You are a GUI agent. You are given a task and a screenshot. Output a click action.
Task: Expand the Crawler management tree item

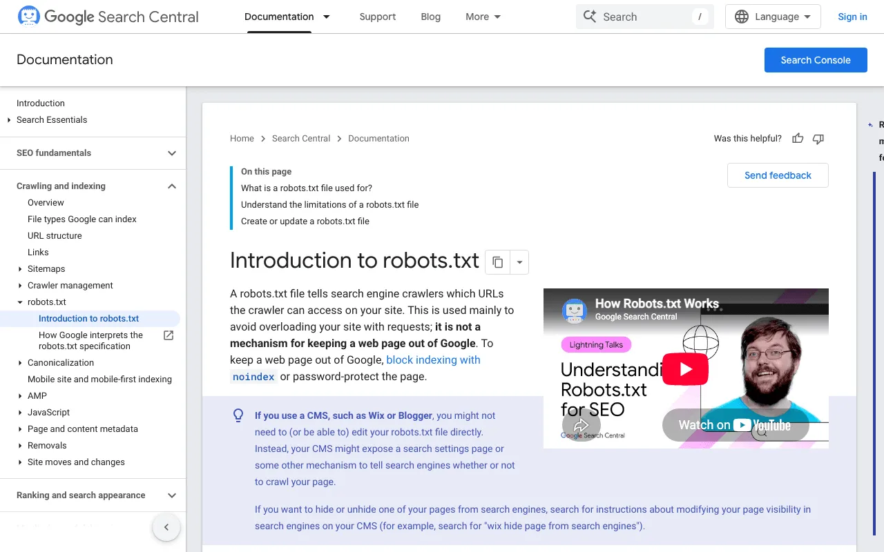[x=20, y=286]
